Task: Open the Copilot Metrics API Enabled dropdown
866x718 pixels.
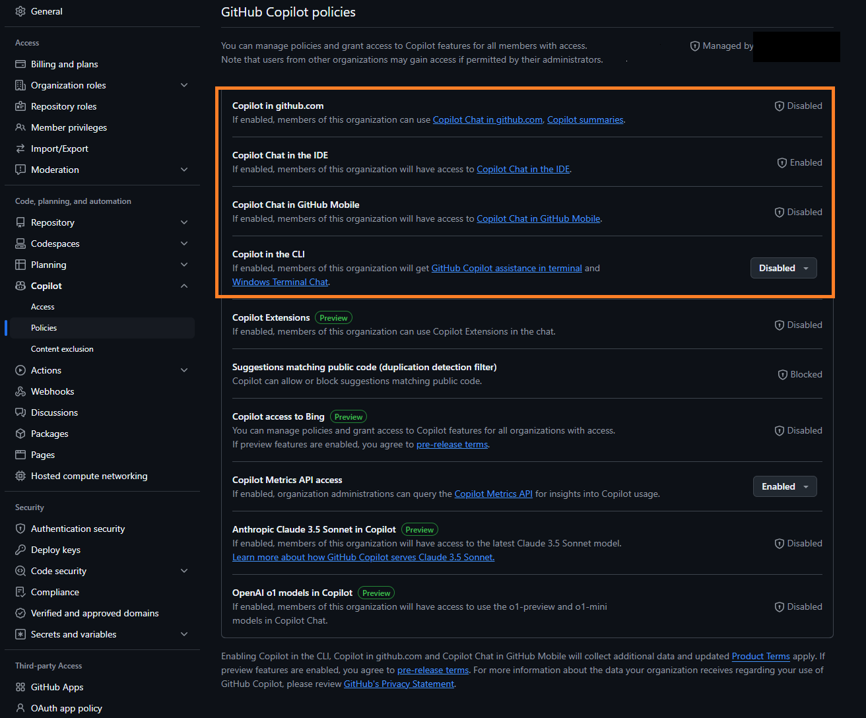Action: pos(785,486)
